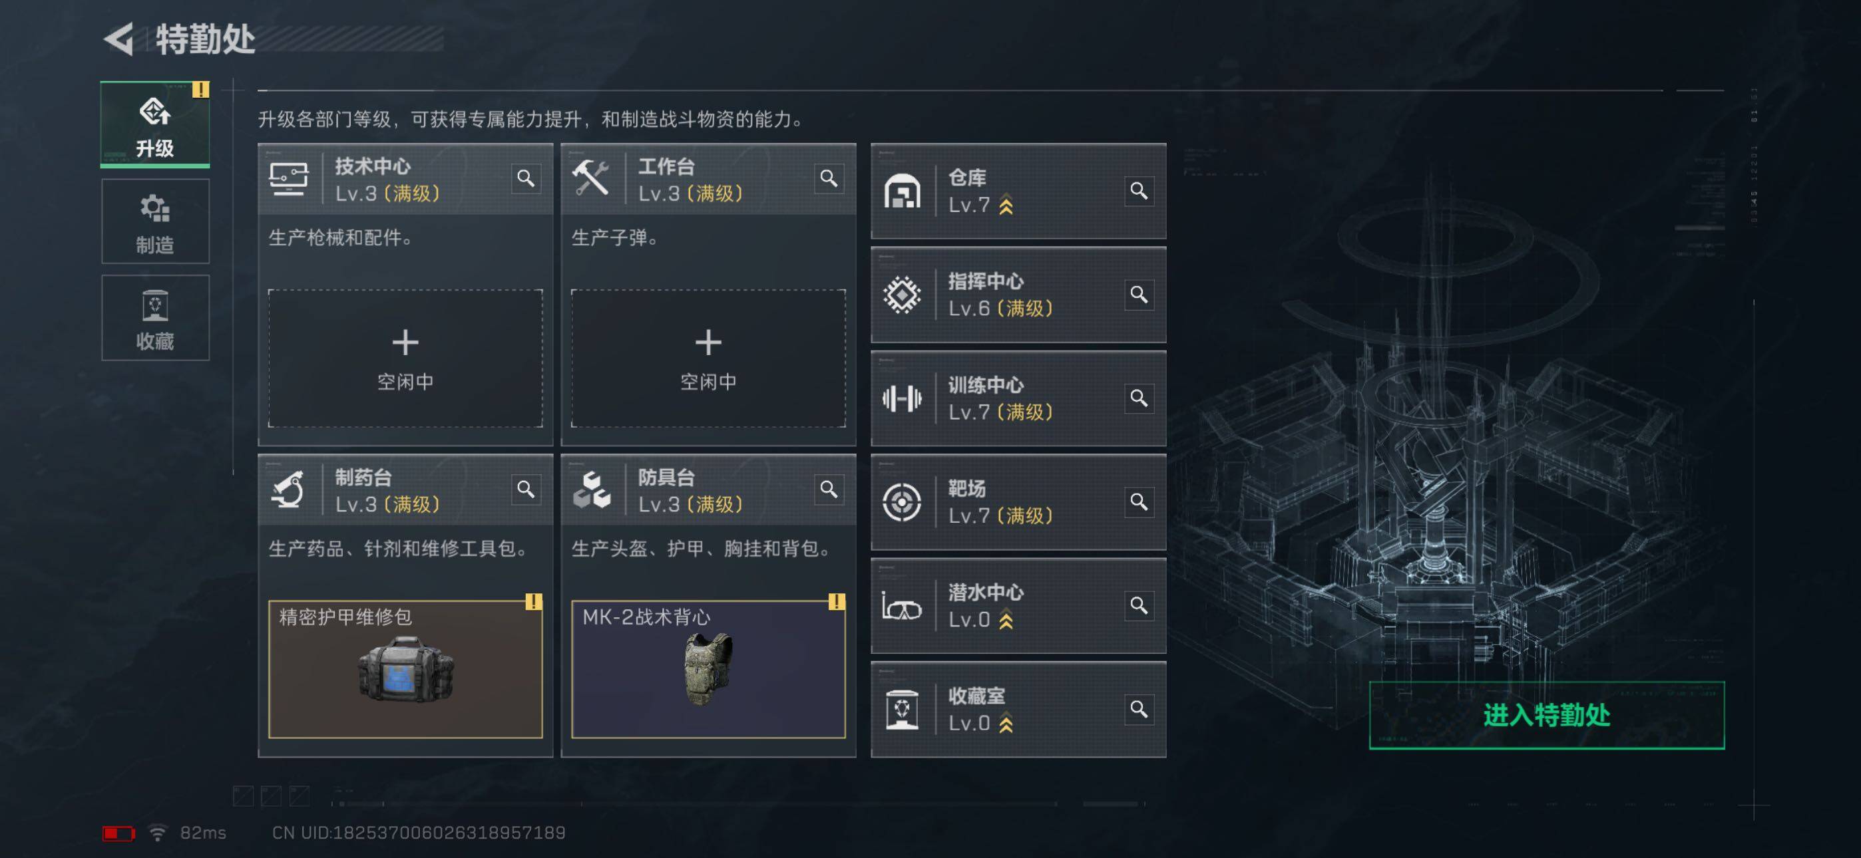1861x858 pixels.
Task: Select the 升级 tab
Action: pyautogui.click(x=155, y=124)
